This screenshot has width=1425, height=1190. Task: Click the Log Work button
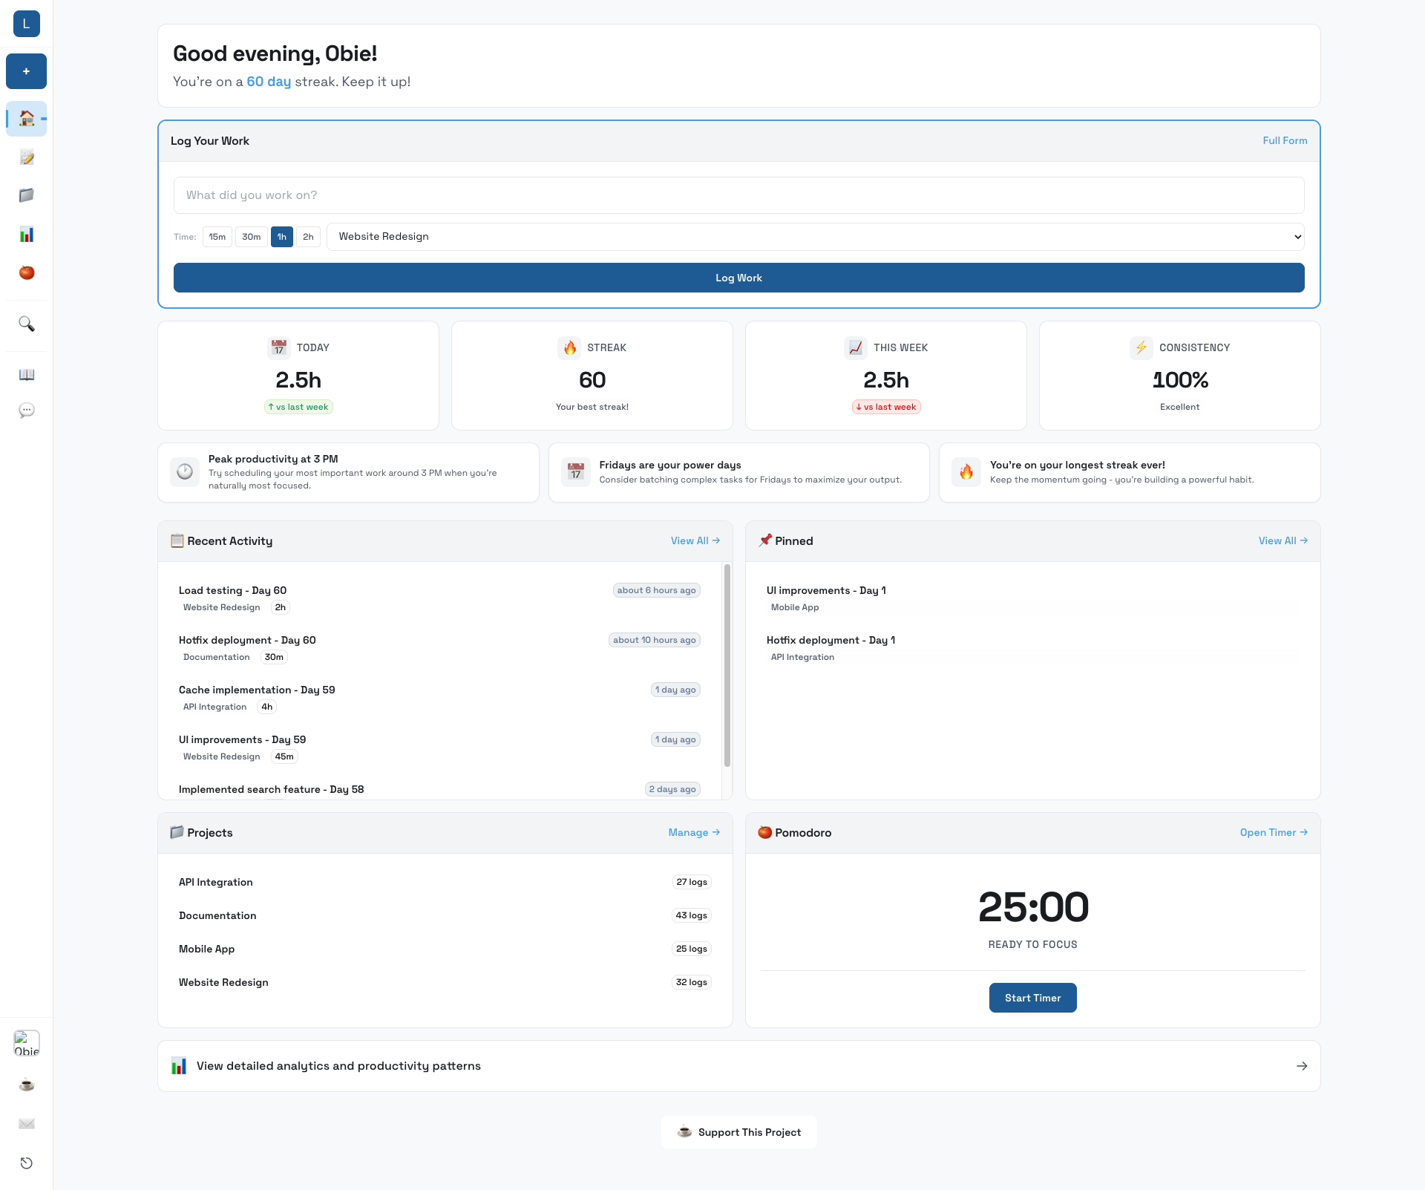coord(738,277)
